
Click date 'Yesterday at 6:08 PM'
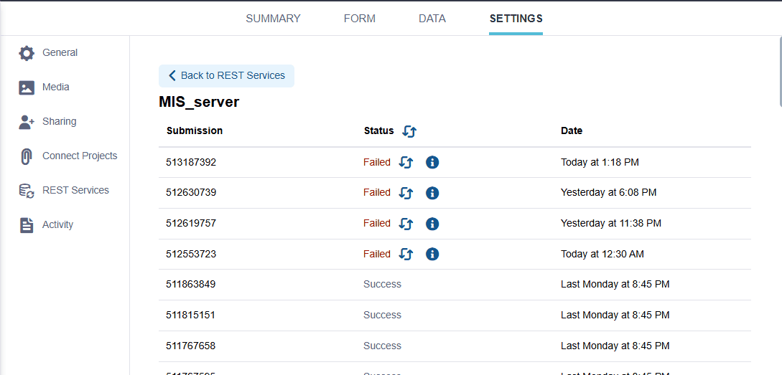[609, 193]
